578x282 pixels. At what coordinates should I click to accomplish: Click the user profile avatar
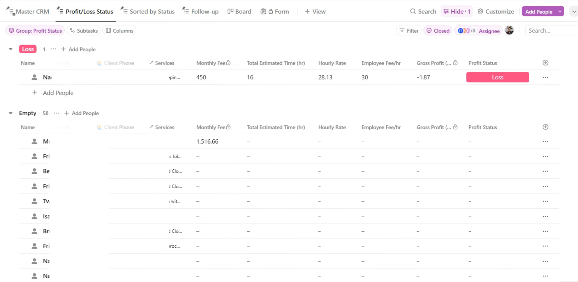[x=509, y=31]
